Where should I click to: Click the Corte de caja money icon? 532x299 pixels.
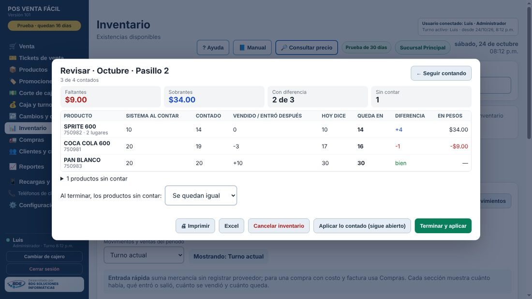click(13, 93)
